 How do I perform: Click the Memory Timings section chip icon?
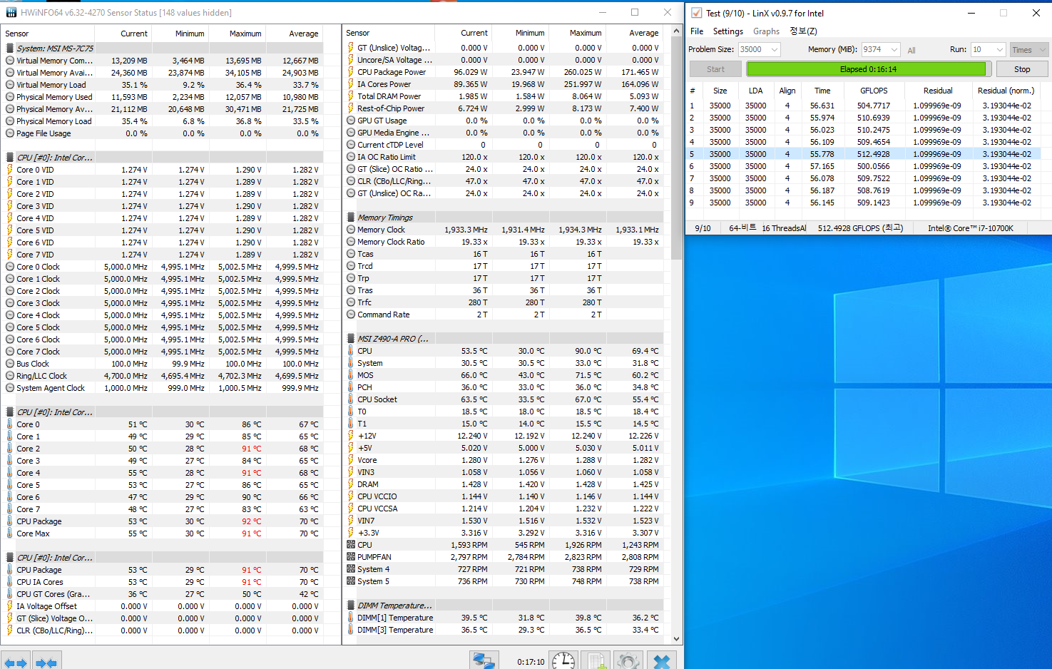351,218
